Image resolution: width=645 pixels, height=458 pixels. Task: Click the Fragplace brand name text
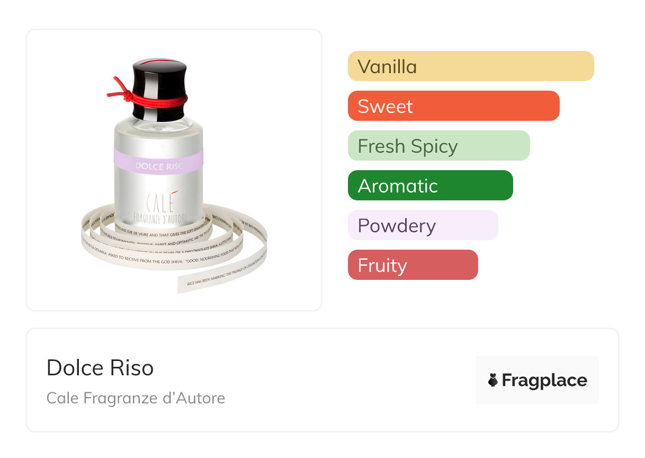tap(544, 380)
